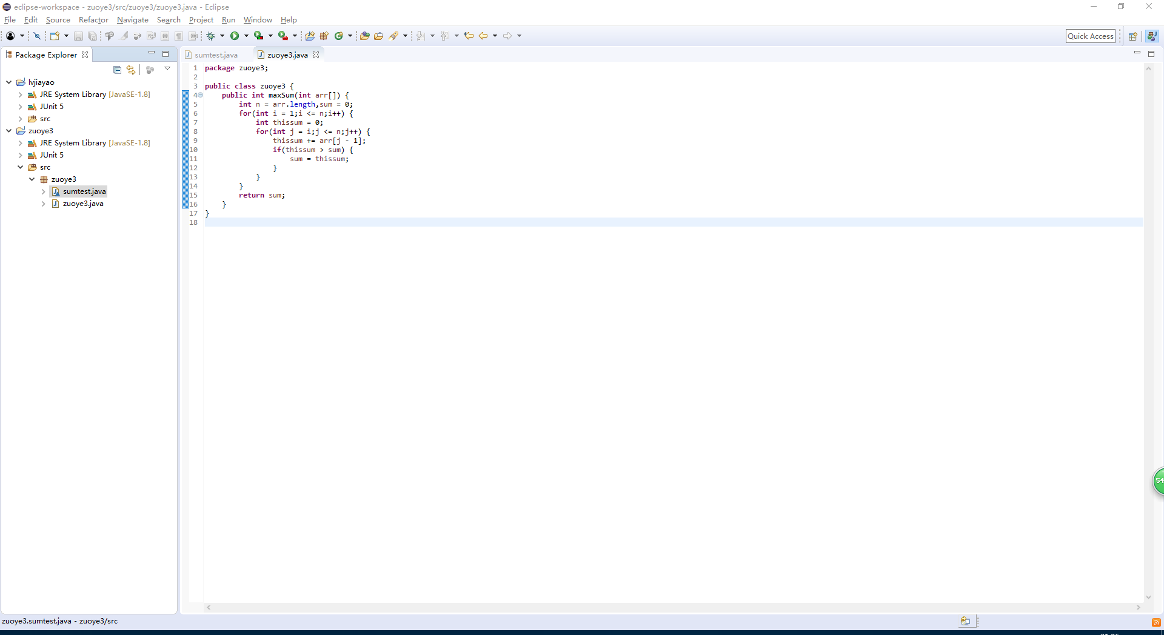This screenshot has height=635, width=1164.
Task: Click the New Java Class icon
Action: tap(339, 36)
